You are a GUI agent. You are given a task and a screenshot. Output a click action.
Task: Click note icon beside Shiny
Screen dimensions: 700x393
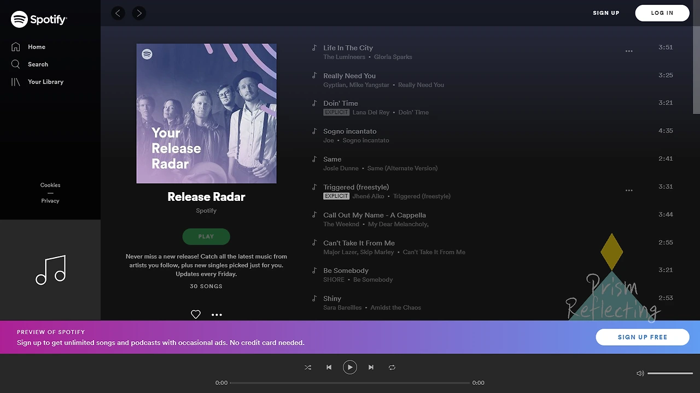pyautogui.click(x=314, y=299)
